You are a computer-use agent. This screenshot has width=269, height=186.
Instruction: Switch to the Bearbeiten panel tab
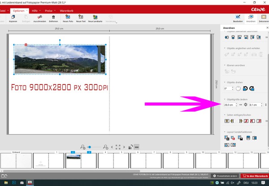click(238, 18)
